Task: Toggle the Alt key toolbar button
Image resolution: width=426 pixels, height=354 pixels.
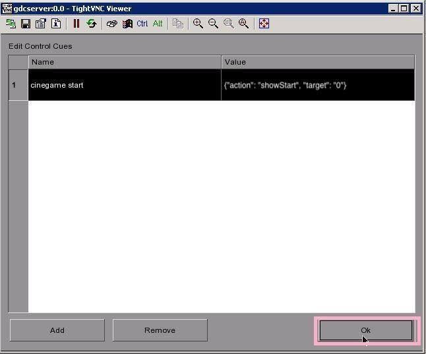Action: [158, 24]
